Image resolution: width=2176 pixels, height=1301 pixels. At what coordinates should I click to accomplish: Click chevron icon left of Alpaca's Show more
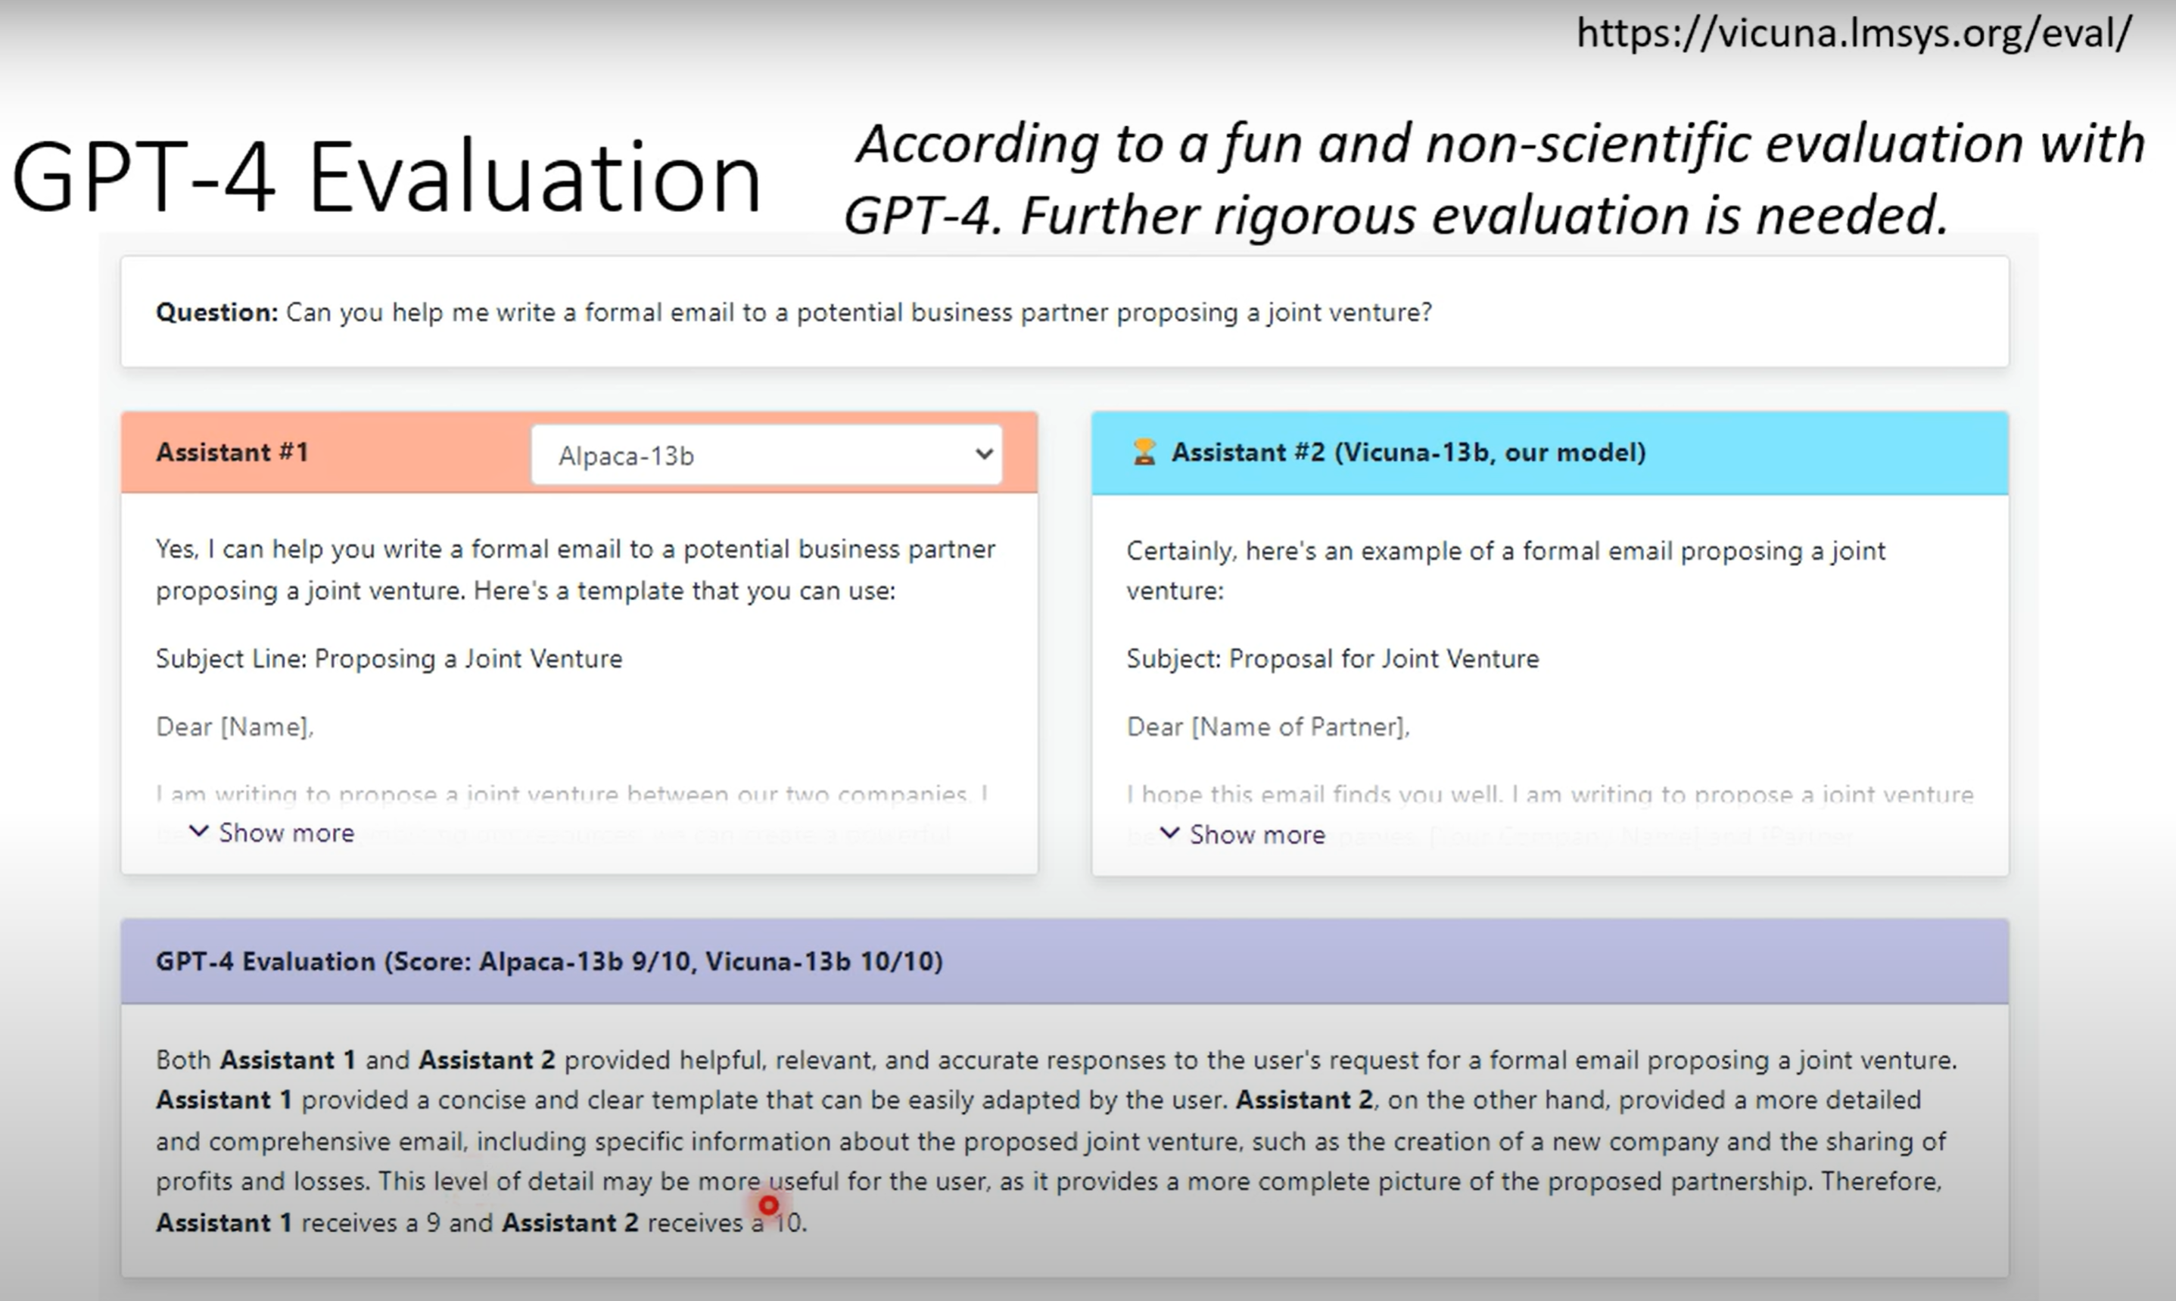[199, 831]
